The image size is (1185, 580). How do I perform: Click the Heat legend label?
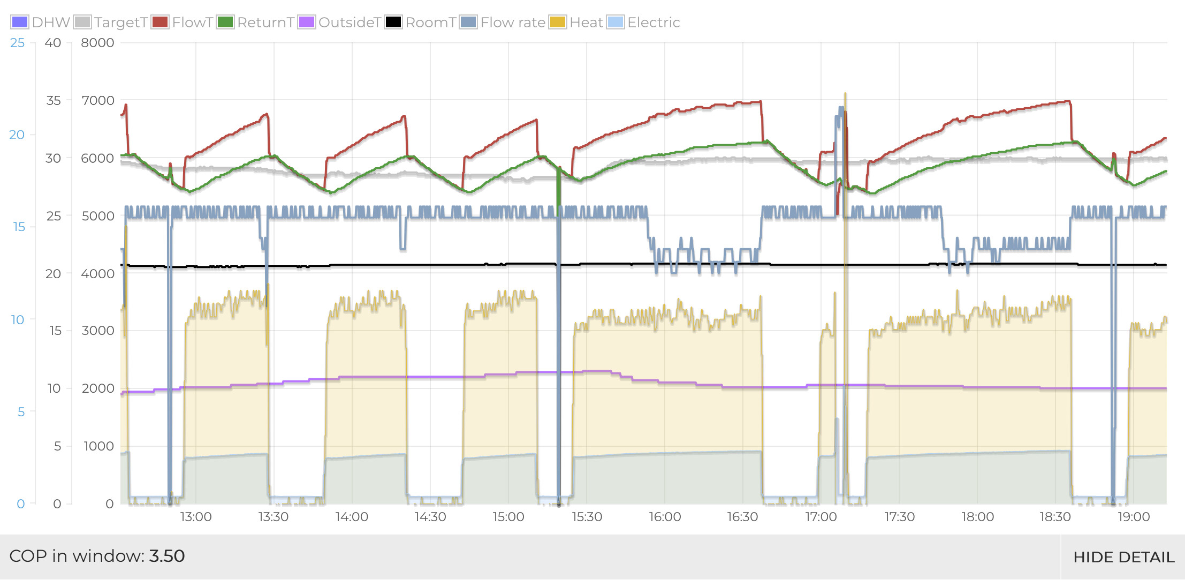[x=586, y=22]
